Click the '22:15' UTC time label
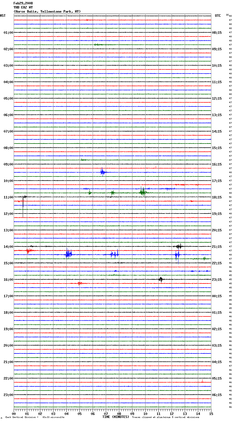Viewport: 233px width, 421px height. tap(217, 263)
